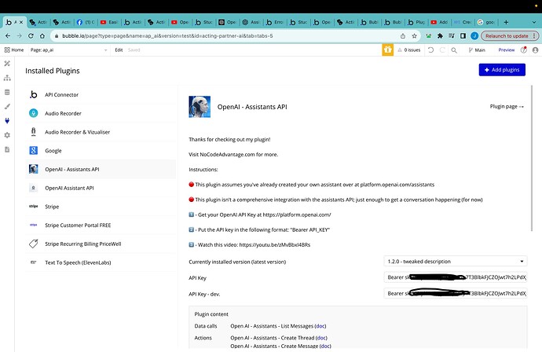Select the Stripe plugin
Screen dimensions: 542x352
(x=101, y=207)
